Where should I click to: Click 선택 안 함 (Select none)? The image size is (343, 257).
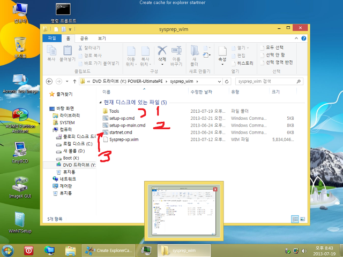273,55
